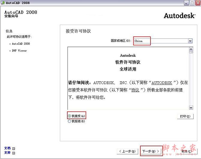Click the '全球适用' line in license text
The height and width of the screenshot is (159, 201).
click(128, 69)
